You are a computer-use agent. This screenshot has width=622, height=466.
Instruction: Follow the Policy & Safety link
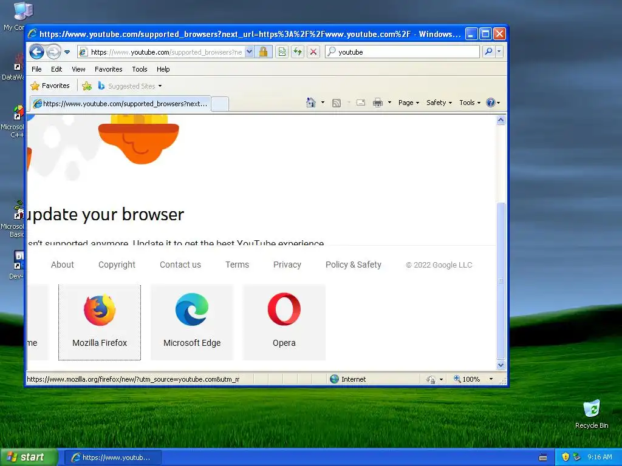click(354, 265)
